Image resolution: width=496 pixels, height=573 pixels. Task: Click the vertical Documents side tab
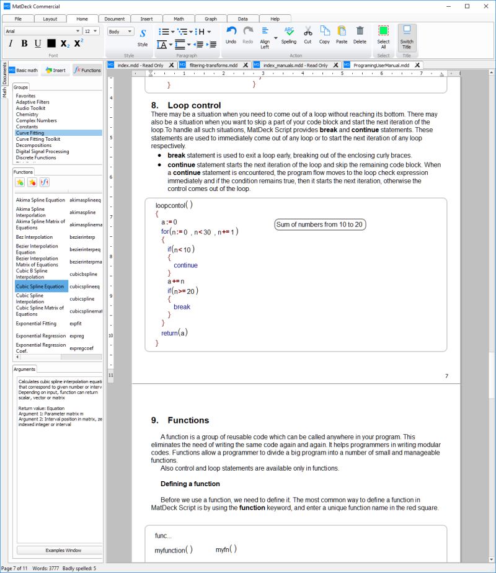pos(4,73)
